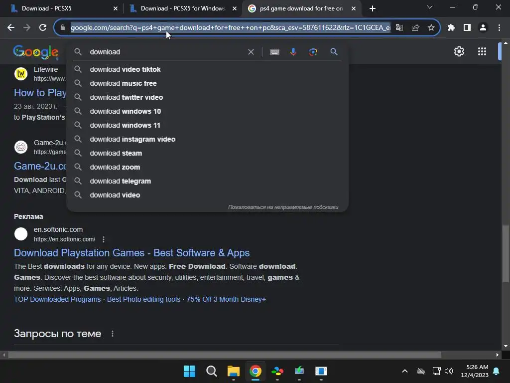Open File Explorer from taskbar
This screenshot has height=383, width=510.
[233, 371]
